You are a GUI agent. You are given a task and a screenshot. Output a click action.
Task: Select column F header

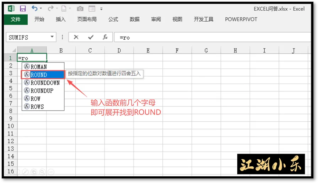coord(177,50)
